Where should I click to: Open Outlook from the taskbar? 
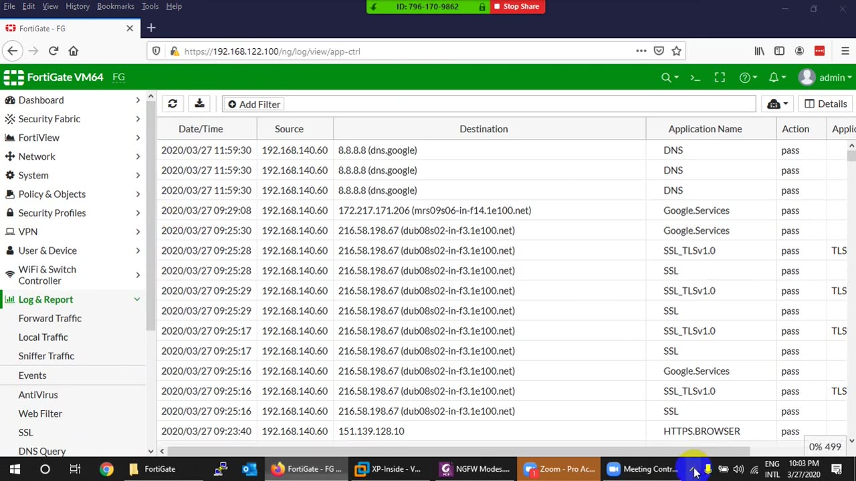coord(249,469)
